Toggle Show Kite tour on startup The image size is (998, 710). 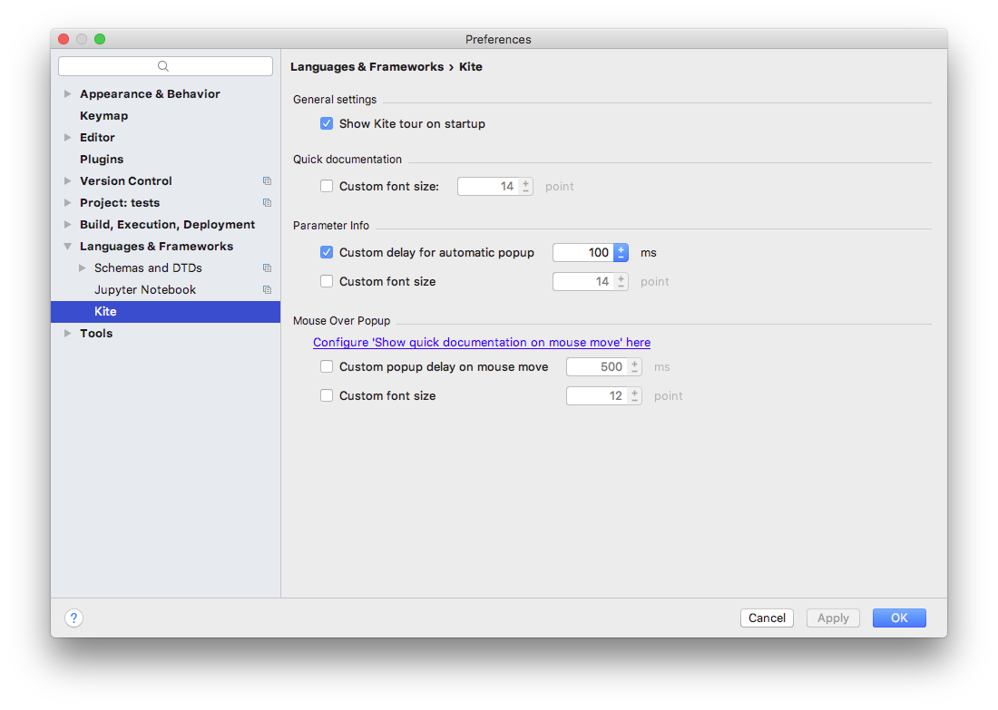pos(327,123)
